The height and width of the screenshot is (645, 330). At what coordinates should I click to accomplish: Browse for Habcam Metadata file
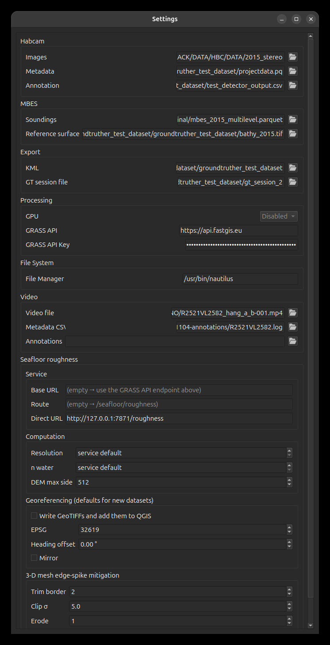(292, 71)
